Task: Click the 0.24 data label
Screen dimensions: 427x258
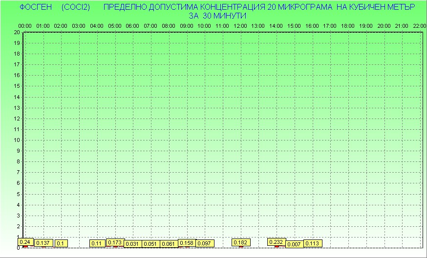Action: click(24, 241)
